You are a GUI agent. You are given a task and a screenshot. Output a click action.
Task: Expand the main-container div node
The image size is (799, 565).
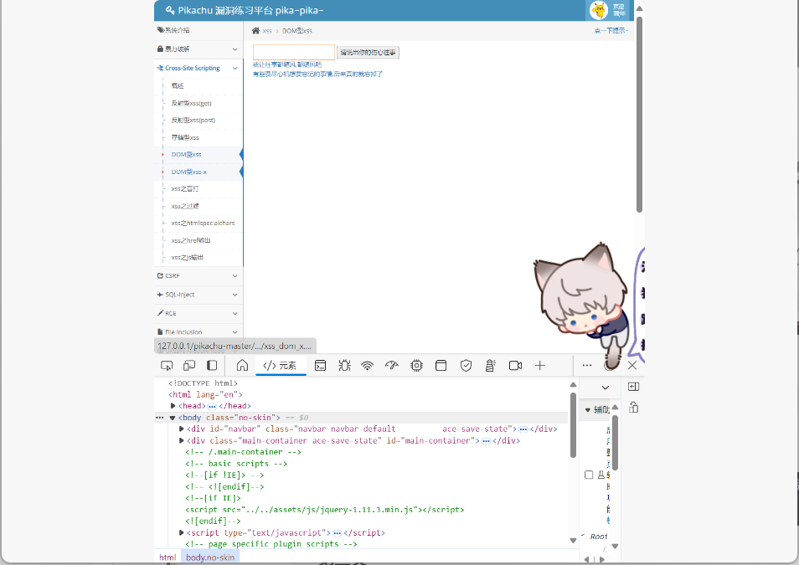182,440
